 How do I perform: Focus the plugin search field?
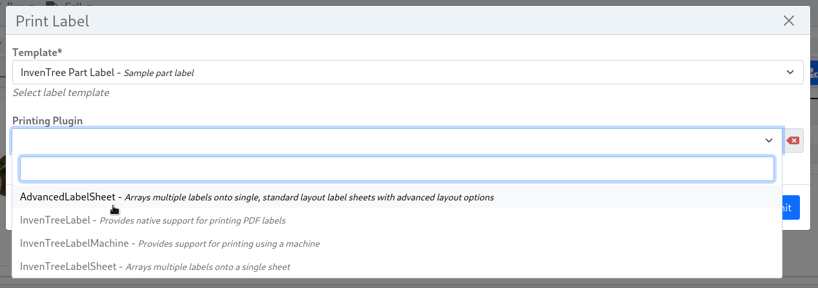(396, 169)
